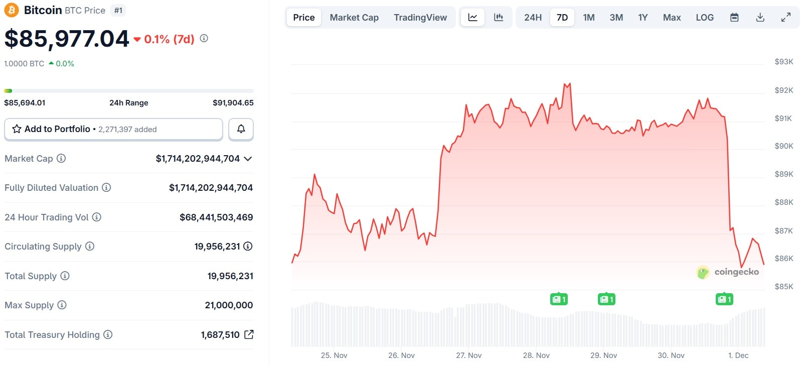This screenshot has height=366, width=801.
Task: Add Bitcoin to Portfolio
Action: [113, 129]
